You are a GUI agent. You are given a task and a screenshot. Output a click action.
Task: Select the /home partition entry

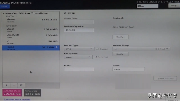pos(31,20)
